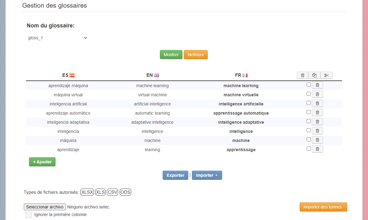Screen dimensions: 368x220
Task: Enable 'Ignorer la première colonne' checkbox
Action: point(28,215)
